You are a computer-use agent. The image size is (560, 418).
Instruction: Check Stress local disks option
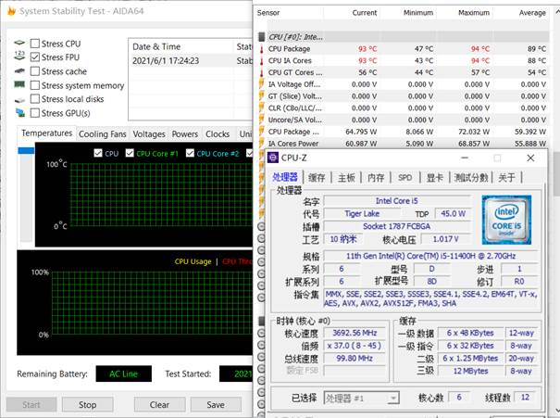point(35,99)
